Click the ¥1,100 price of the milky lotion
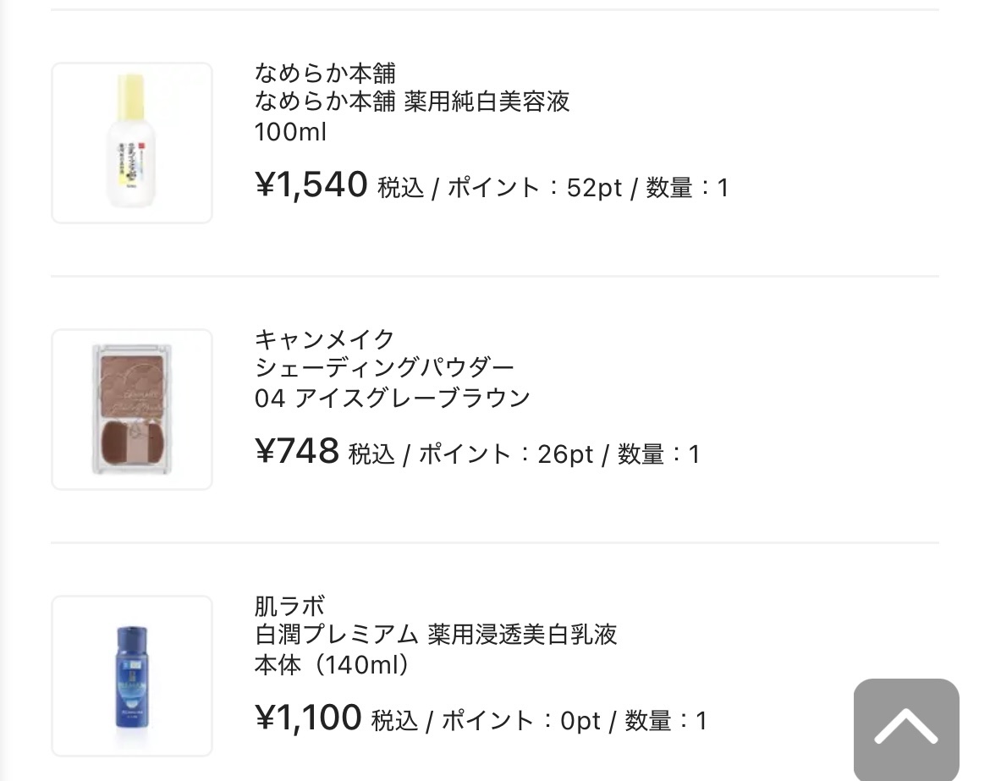The width and height of the screenshot is (990, 781). [x=308, y=721]
